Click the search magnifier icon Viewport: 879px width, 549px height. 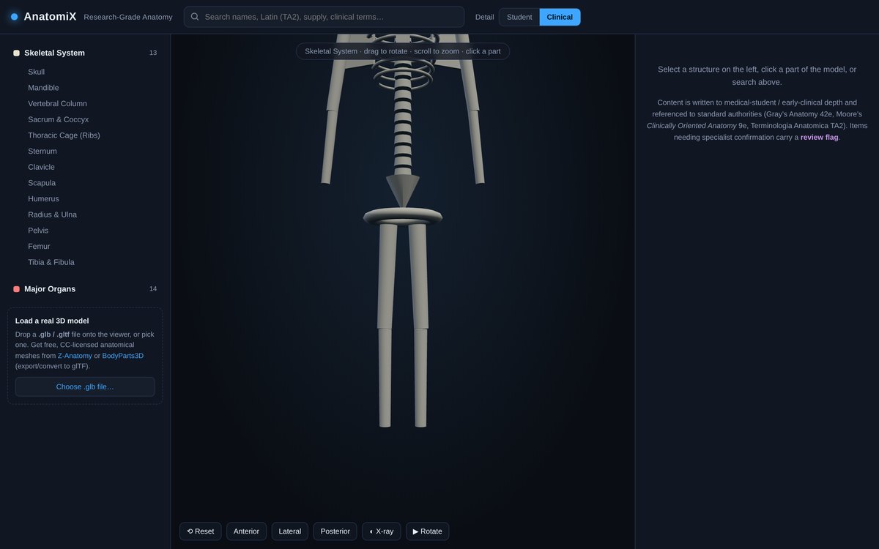(x=195, y=17)
